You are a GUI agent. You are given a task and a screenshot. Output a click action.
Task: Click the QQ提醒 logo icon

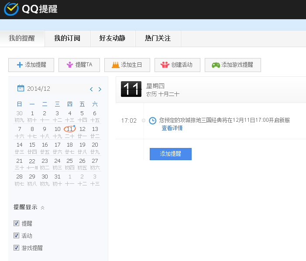click(x=11, y=9)
